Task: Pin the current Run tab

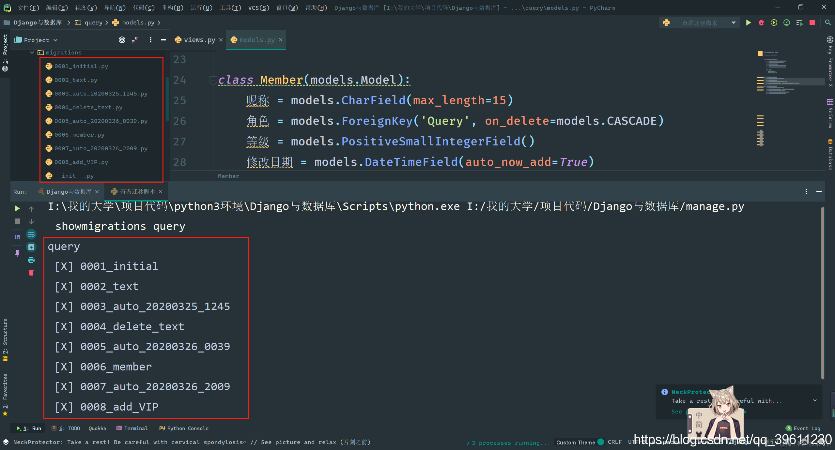Action: [17, 253]
